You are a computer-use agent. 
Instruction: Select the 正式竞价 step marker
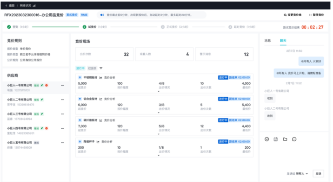click(163, 27)
